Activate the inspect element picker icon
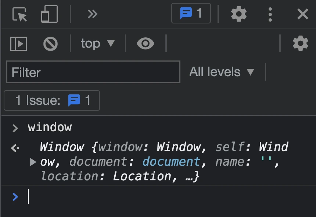The image size is (316, 217). point(19,14)
